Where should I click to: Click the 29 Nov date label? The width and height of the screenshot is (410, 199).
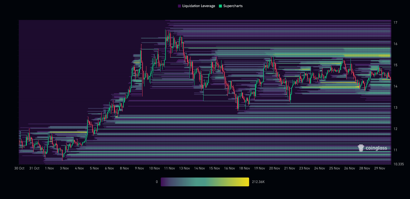[380, 168]
